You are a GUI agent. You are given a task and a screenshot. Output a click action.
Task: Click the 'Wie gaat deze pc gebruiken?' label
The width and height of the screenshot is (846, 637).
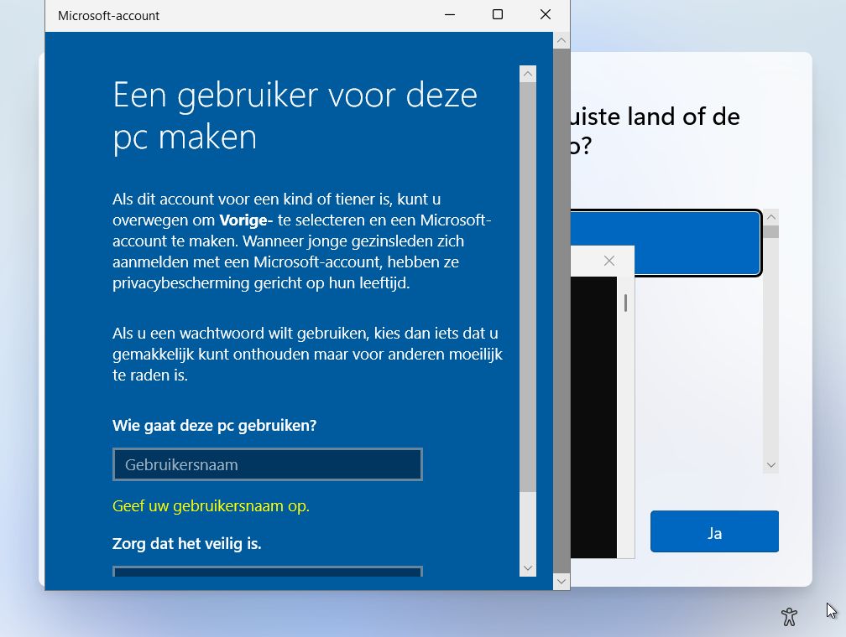[x=214, y=425]
